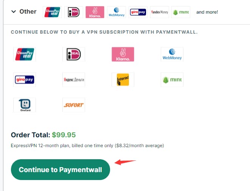The height and width of the screenshot is (191, 250).
Task: Select SOFORT payment option
Action: point(74,104)
